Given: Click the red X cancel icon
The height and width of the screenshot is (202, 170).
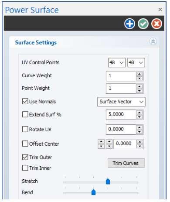Looking at the screenshot, I should click(156, 24).
